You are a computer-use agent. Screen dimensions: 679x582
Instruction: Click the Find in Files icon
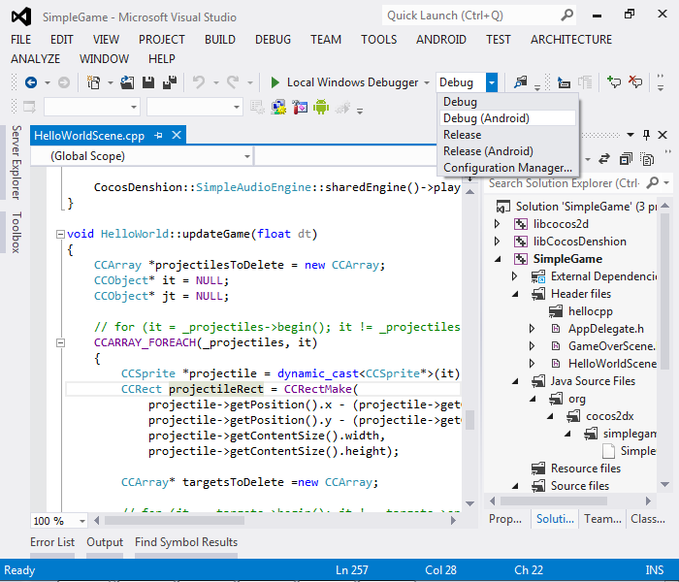point(521,82)
